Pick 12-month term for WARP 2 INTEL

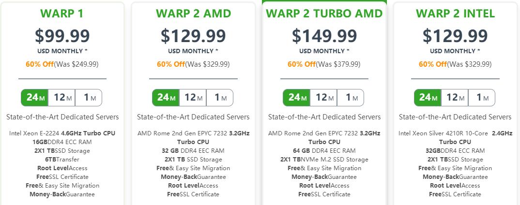coord(455,98)
